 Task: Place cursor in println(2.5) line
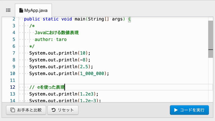[61, 67]
